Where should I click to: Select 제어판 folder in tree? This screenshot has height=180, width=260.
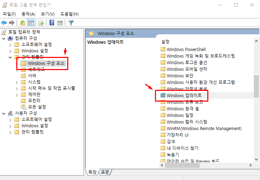(x=34, y=94)
